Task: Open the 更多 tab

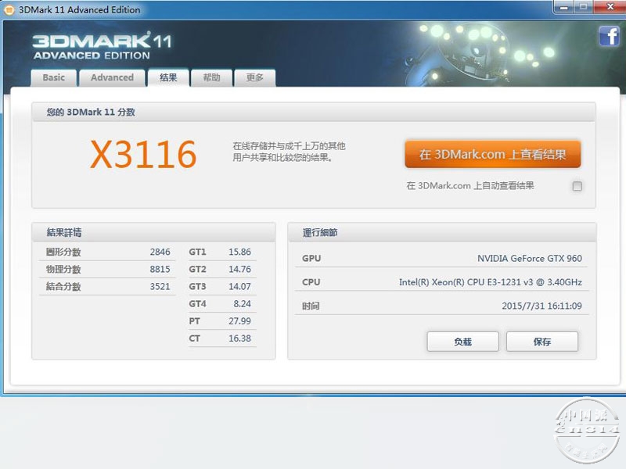Action: pos(255,77)
